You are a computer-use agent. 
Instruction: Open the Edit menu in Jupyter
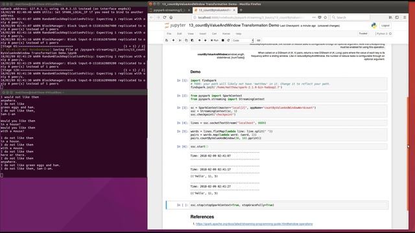179,34
